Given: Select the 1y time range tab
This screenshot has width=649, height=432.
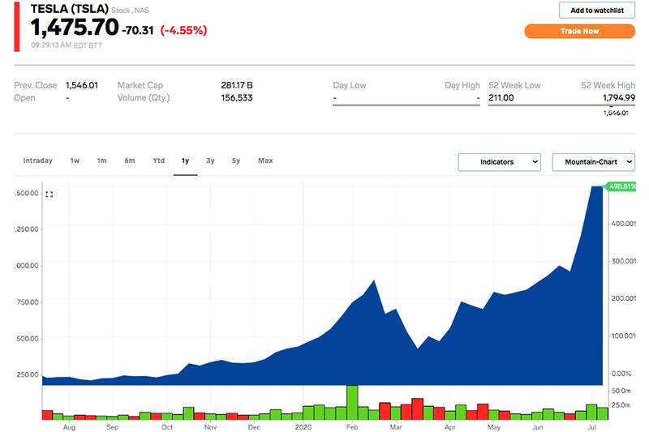Looking at the screenshot, I should pos(185,160).
